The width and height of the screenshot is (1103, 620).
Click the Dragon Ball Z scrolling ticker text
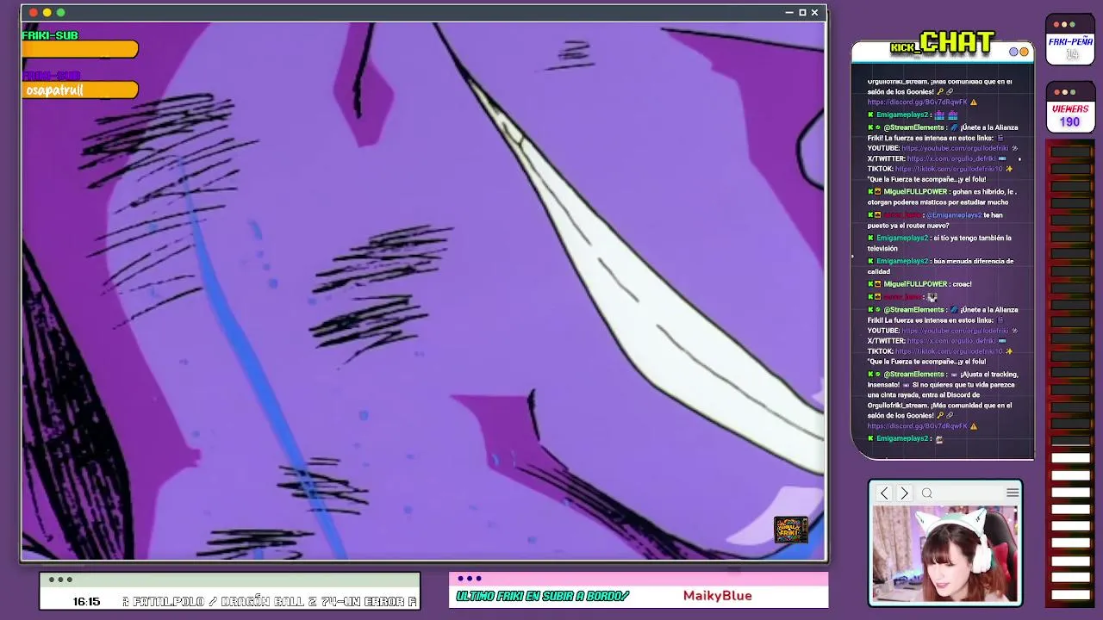click(x=270, y=602)
